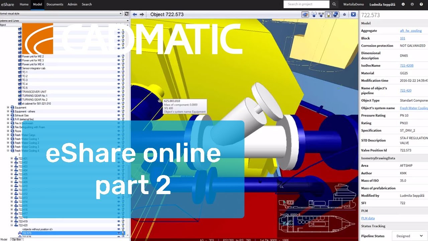Screen dimensions: 428x241
Task: Open the 722-420B IsoDocName link
Action: coord(407,66)
